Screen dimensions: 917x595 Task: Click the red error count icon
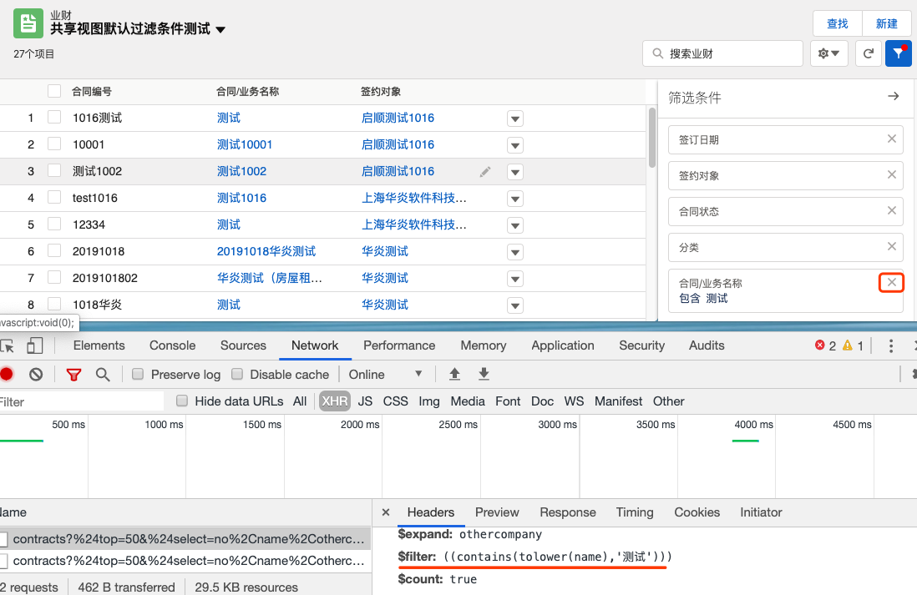pos(820,345)
